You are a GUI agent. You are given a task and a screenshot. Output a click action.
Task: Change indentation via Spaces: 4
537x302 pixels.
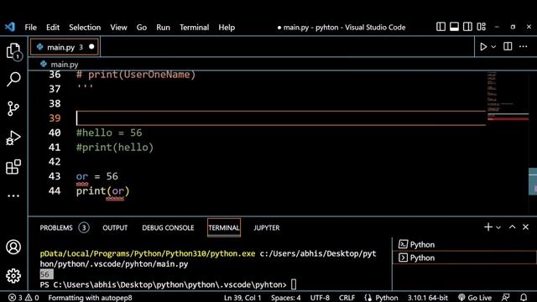[286, 298]
